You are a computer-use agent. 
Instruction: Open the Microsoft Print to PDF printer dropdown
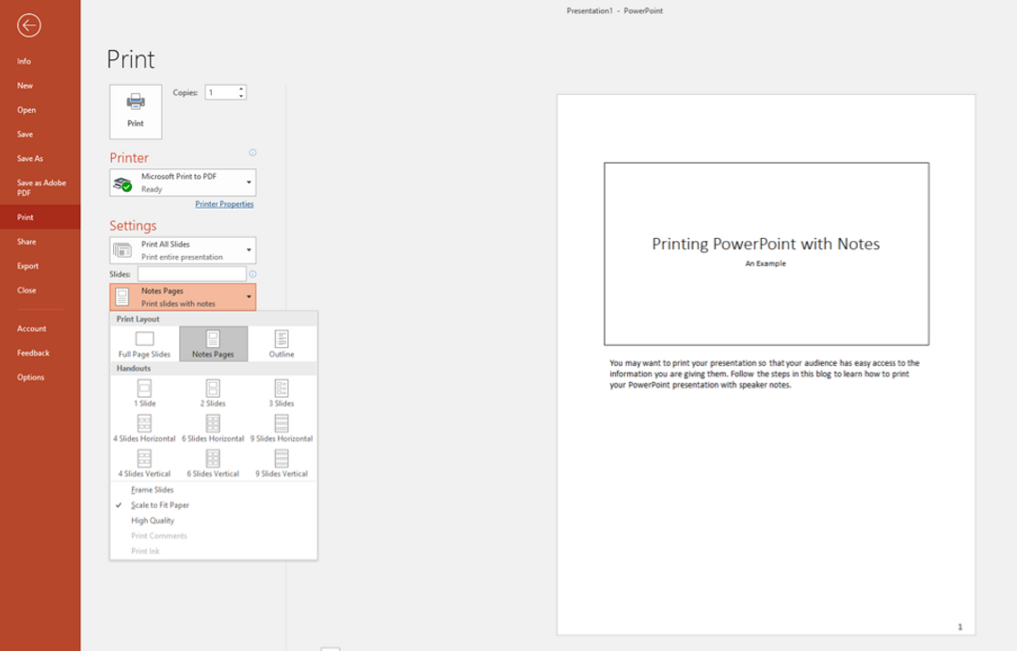[249, 183]
